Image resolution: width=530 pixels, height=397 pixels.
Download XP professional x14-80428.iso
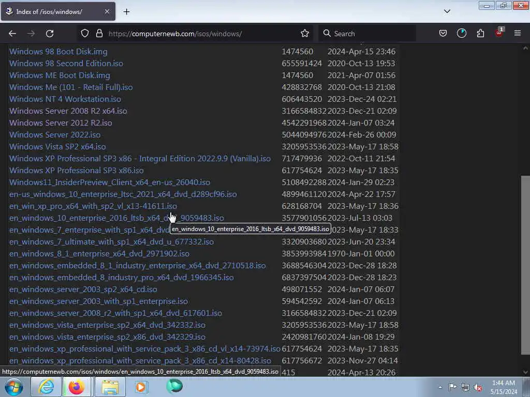[140, 360]
